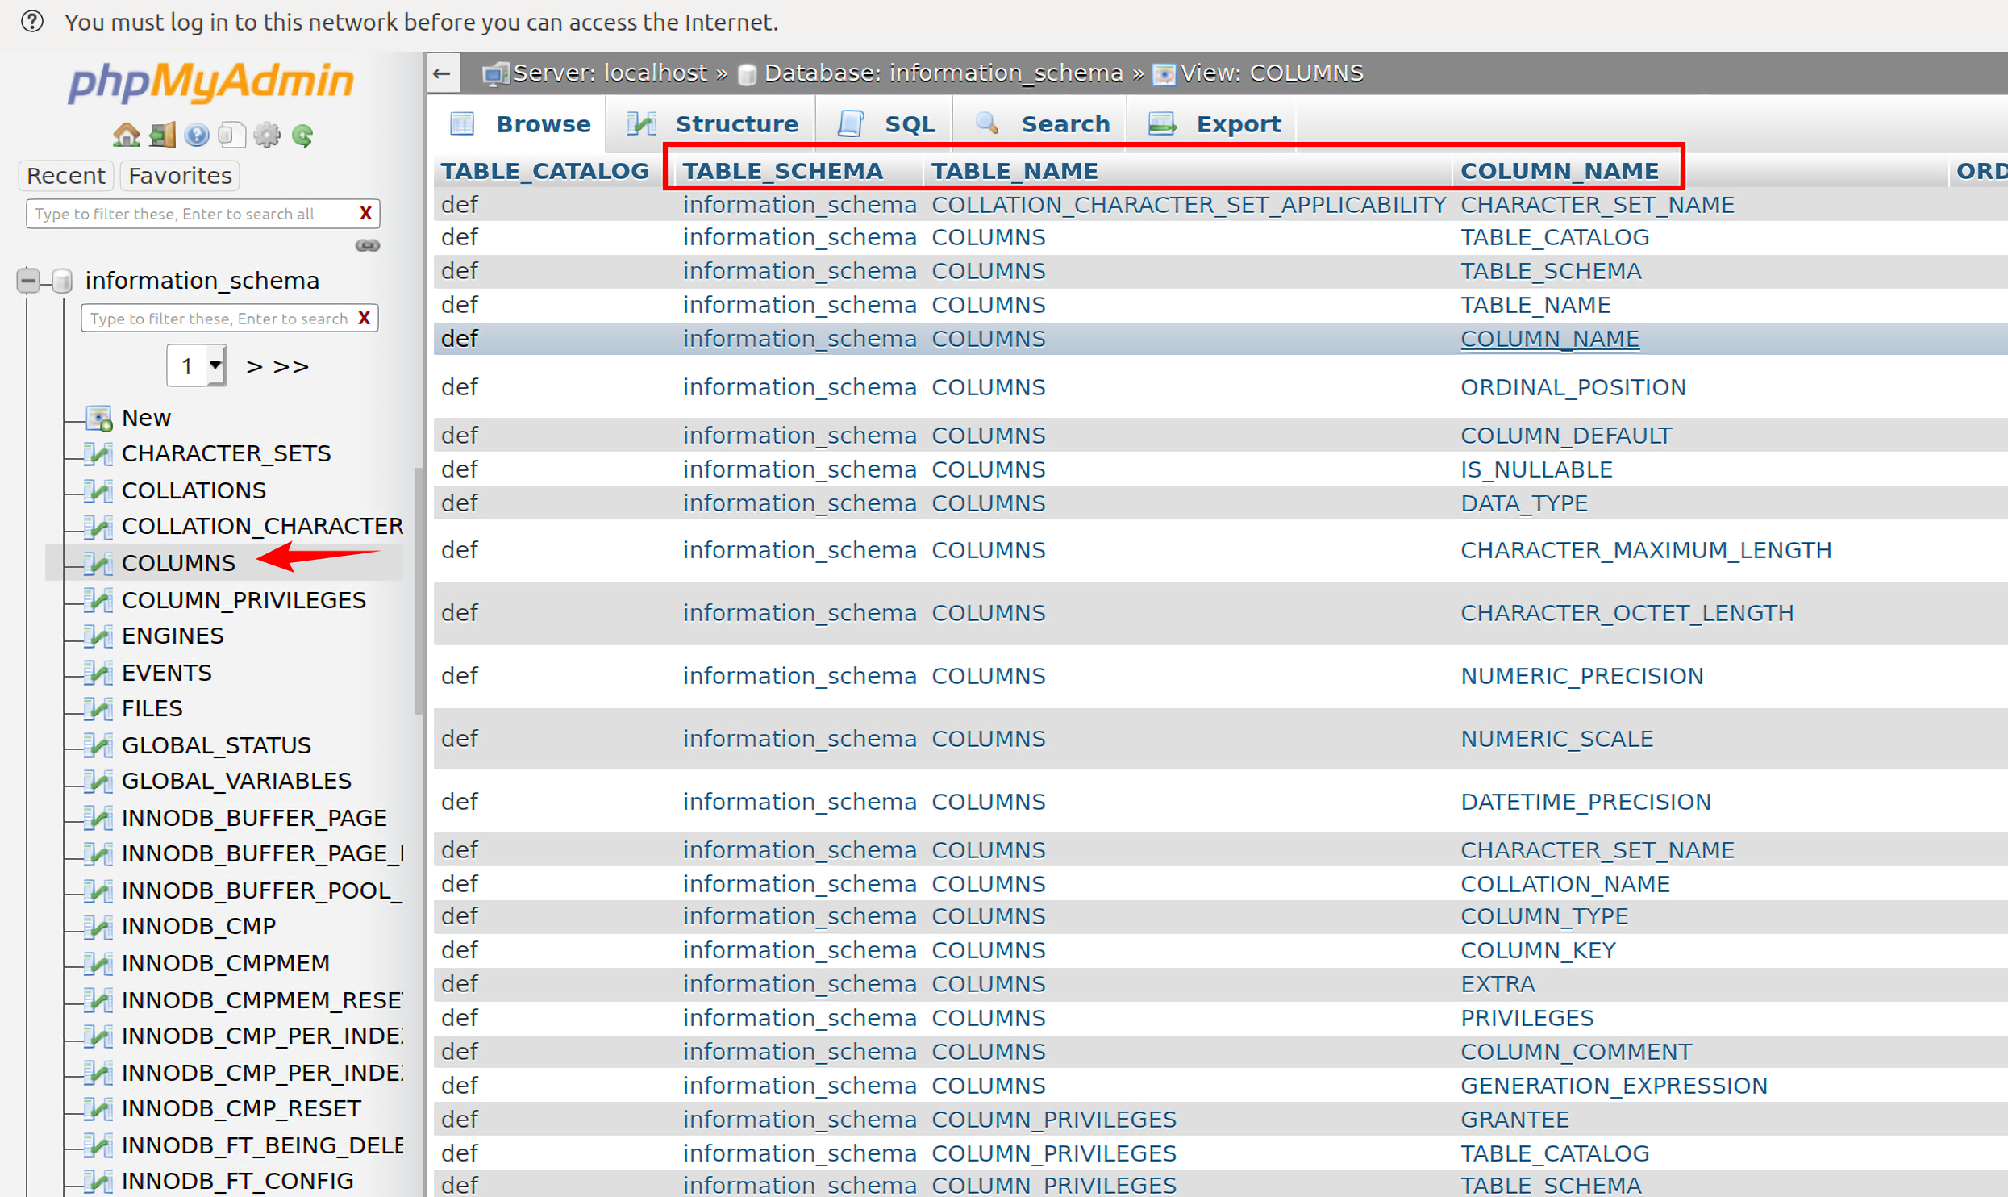
Task: Open the Favorites tables list
Action: [x=180, y=176]
